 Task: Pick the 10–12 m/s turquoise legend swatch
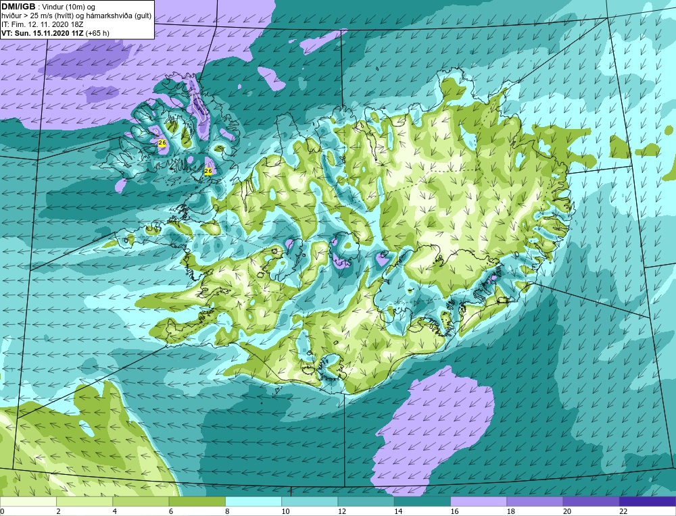click(x=310, y=501)
